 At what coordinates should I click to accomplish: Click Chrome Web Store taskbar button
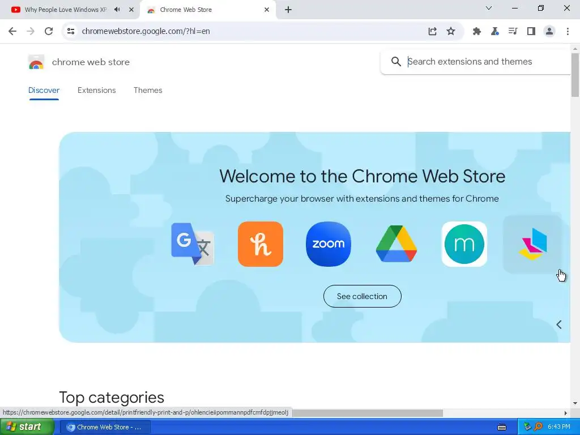[105, 427]
